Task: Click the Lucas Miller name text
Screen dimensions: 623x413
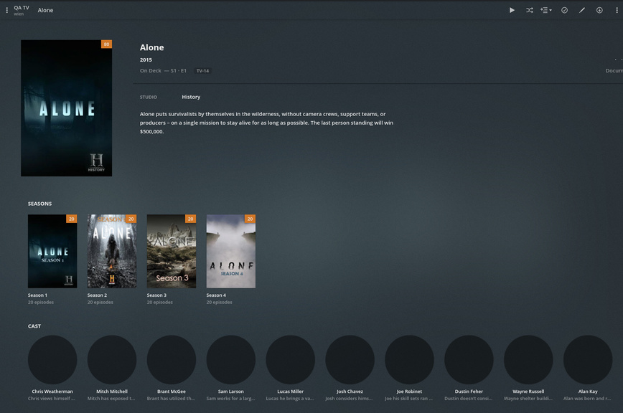Action: tap(291, 391)
